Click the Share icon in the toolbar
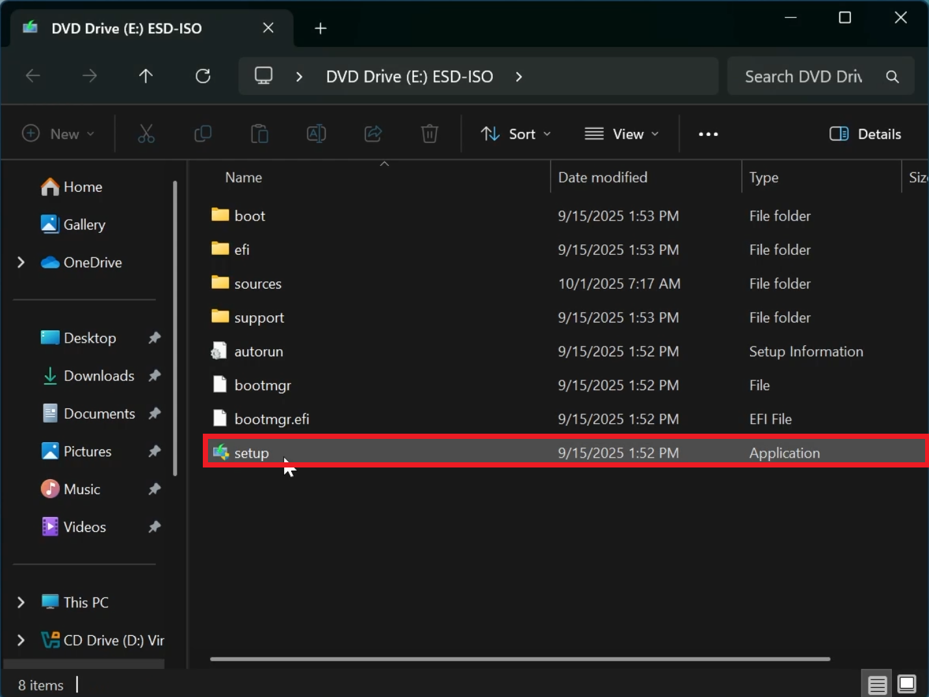Image resolution: width=929 pixels, height=697 pixels. coord(373,133)
